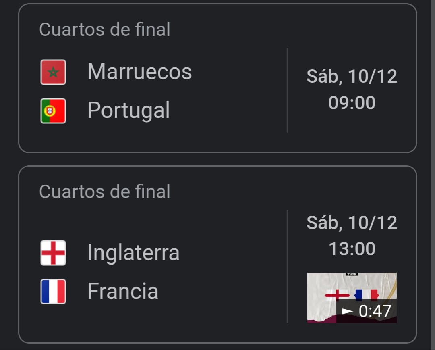The height and width of the screenshot is (350, 435).
Task: Click the Portugal flag icon
Action: coord(53,110)
